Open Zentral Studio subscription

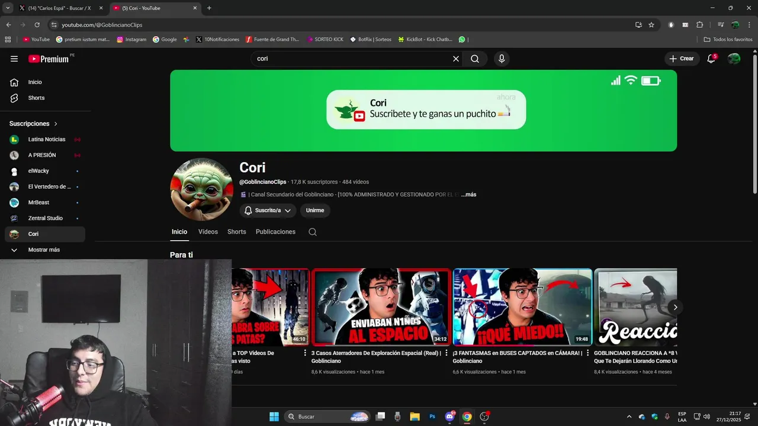(x=46, y=218)
